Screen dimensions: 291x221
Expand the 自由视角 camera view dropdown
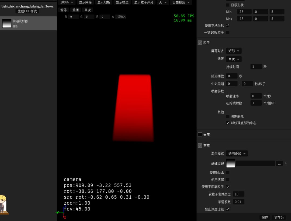(181, 2)
